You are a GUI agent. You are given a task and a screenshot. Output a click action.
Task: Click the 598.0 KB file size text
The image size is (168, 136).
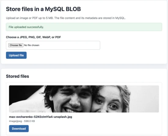coord(29,121)
